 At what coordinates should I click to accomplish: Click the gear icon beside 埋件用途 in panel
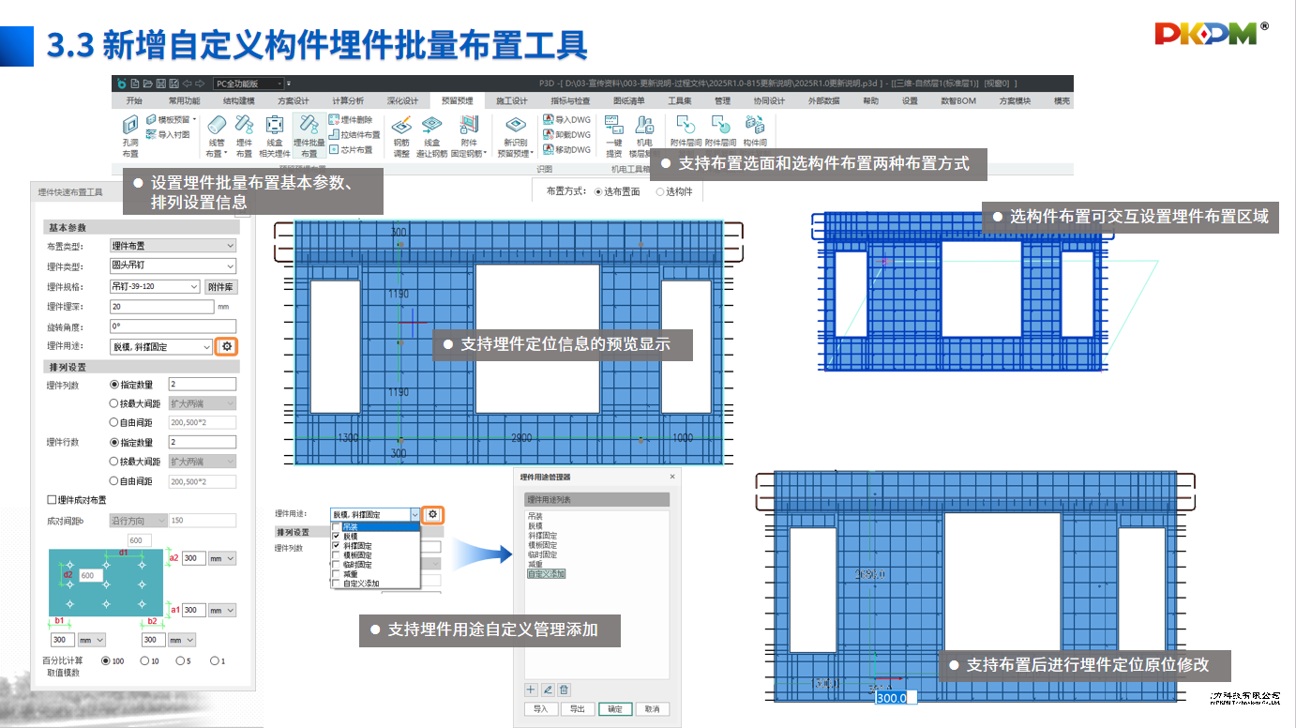click(226, 346)
